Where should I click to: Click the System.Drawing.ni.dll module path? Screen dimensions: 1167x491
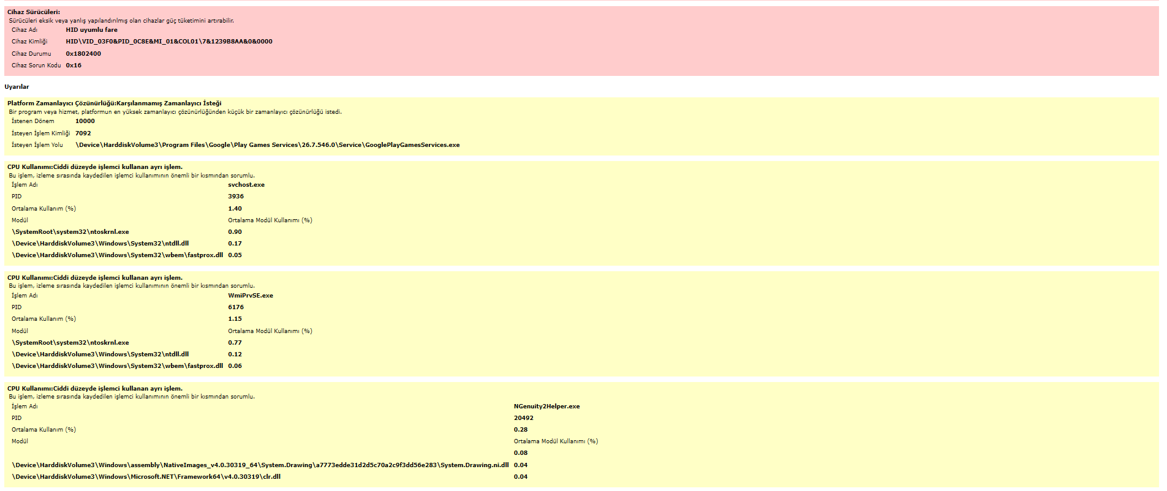pyautogui.click(x=260, y=465)
